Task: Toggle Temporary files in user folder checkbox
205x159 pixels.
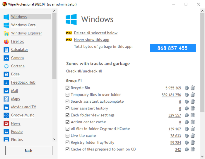Action: 67,94
